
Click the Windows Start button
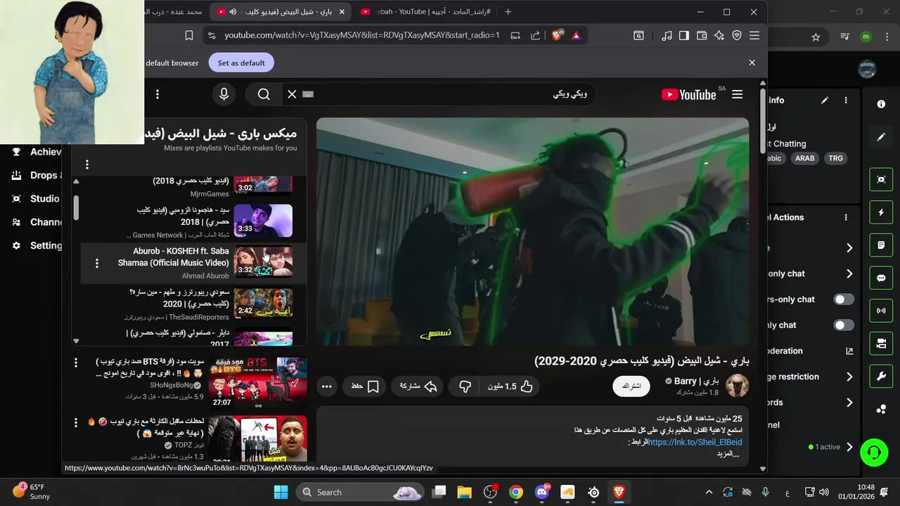point(281,492)
